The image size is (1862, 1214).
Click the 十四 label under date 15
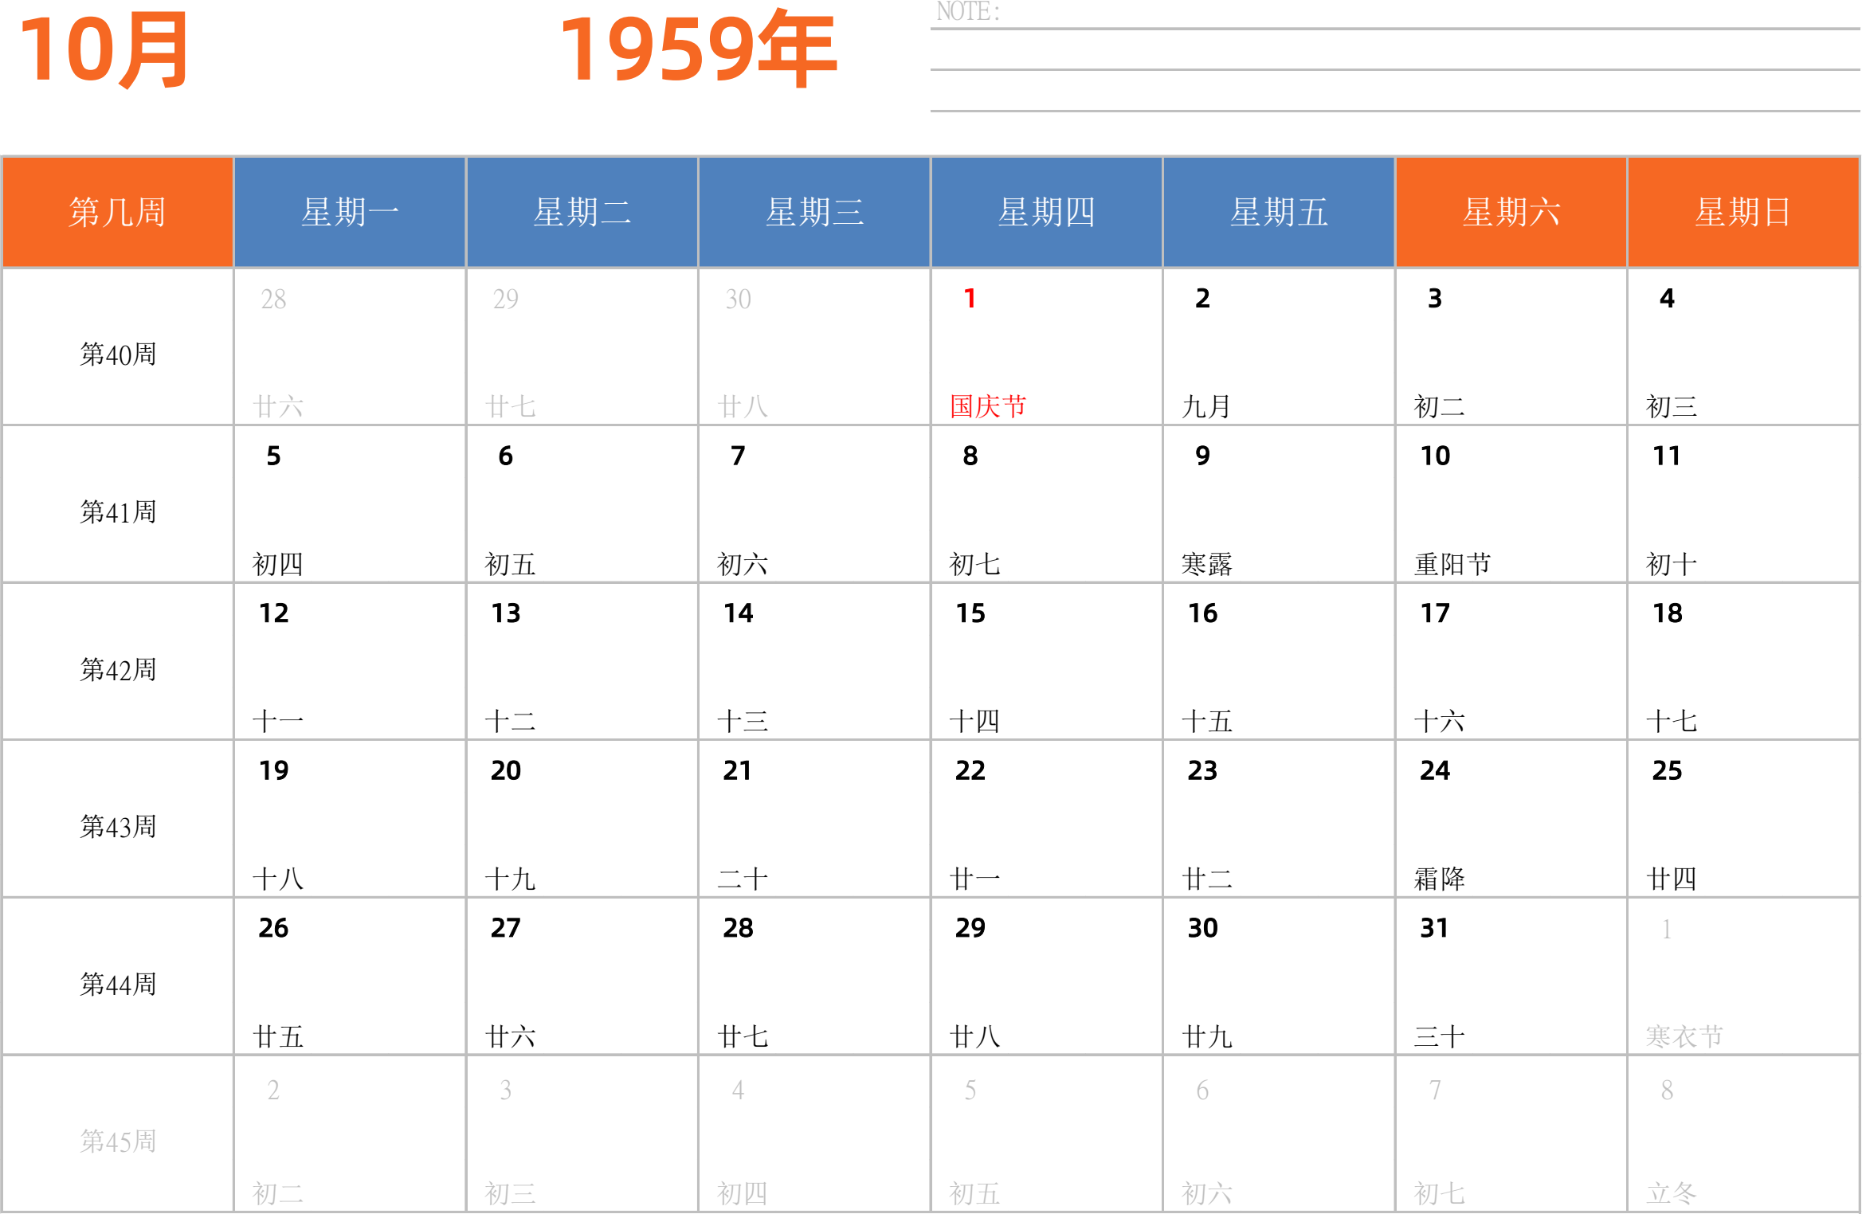[x=974, y=721]
